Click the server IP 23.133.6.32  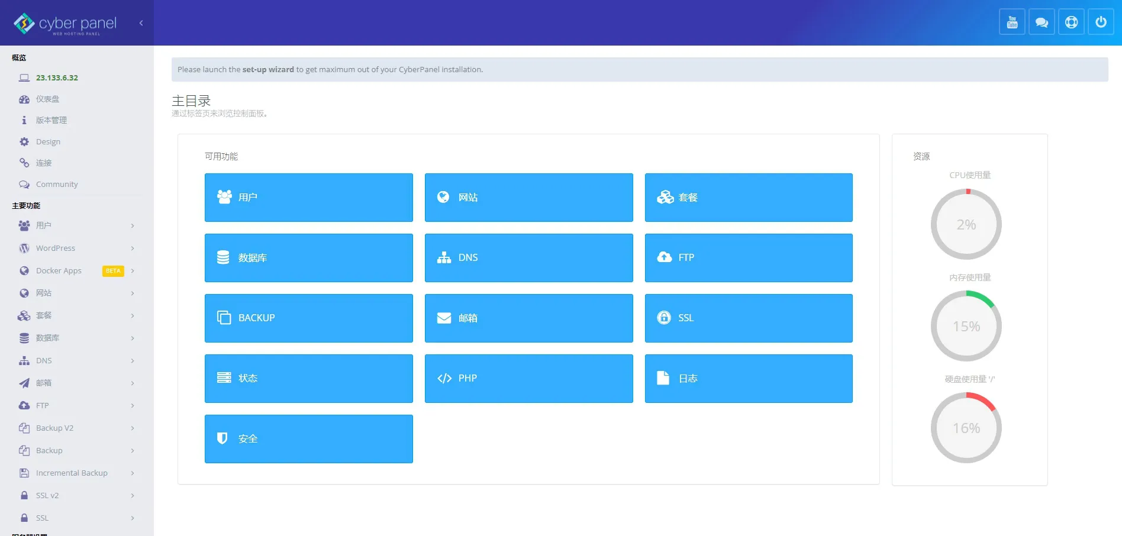point(57,78)
